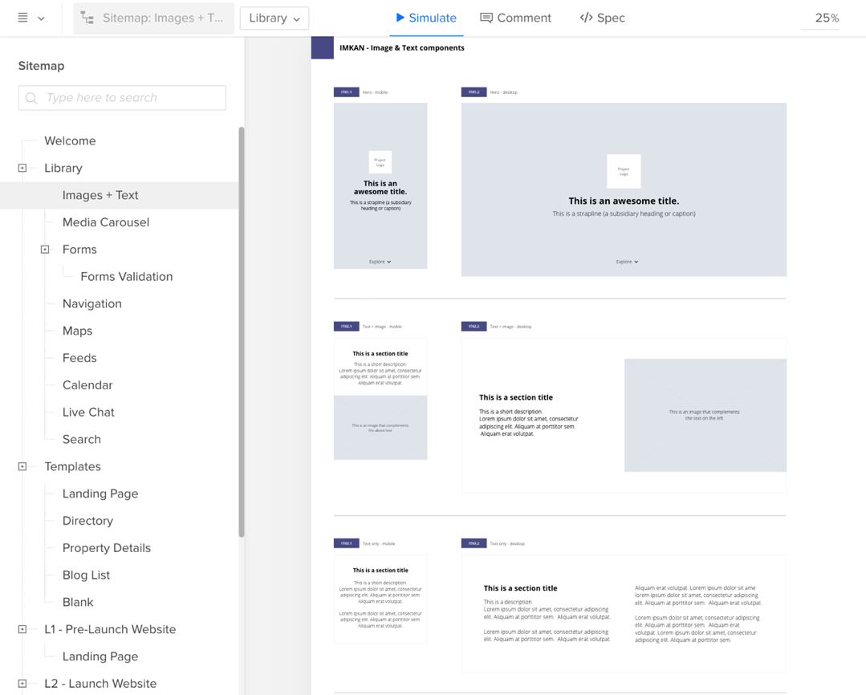
Task: Select the Welcome page in the sitemap
Action: [70, 140]
